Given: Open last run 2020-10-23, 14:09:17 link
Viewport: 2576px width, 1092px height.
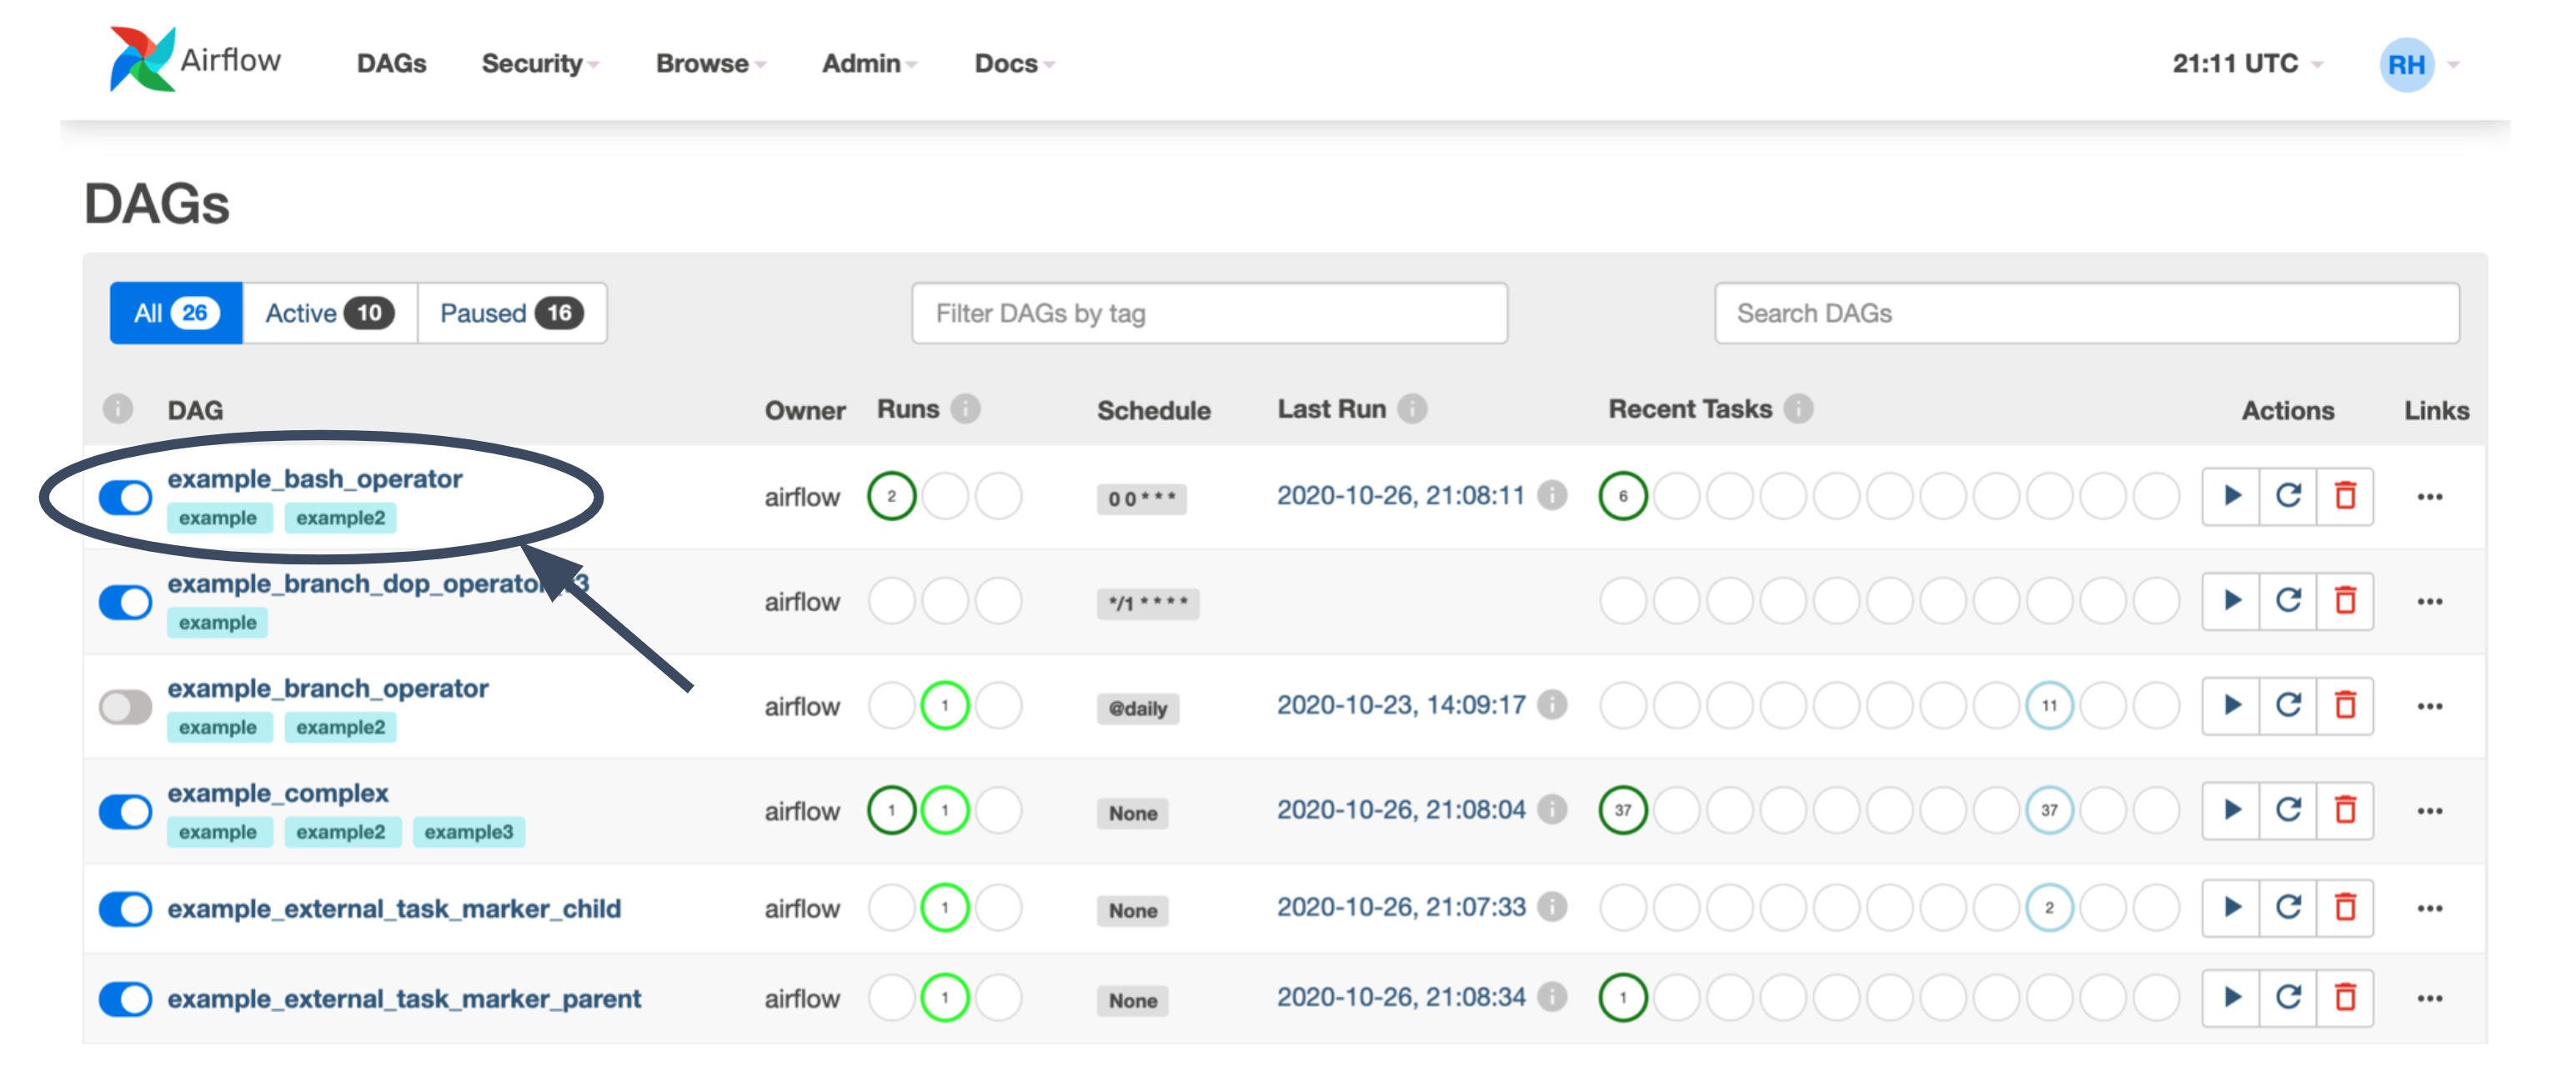Looking at the screenshot, I should (1401, 705).
